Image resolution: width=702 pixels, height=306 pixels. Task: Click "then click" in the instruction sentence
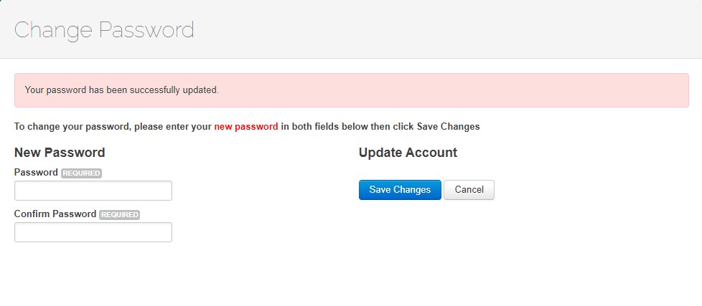tap(392, 127)
